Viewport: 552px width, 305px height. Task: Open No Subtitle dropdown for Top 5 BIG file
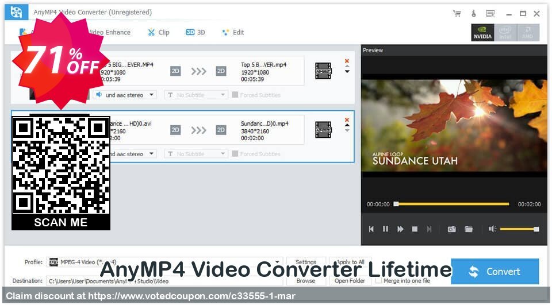196,95
